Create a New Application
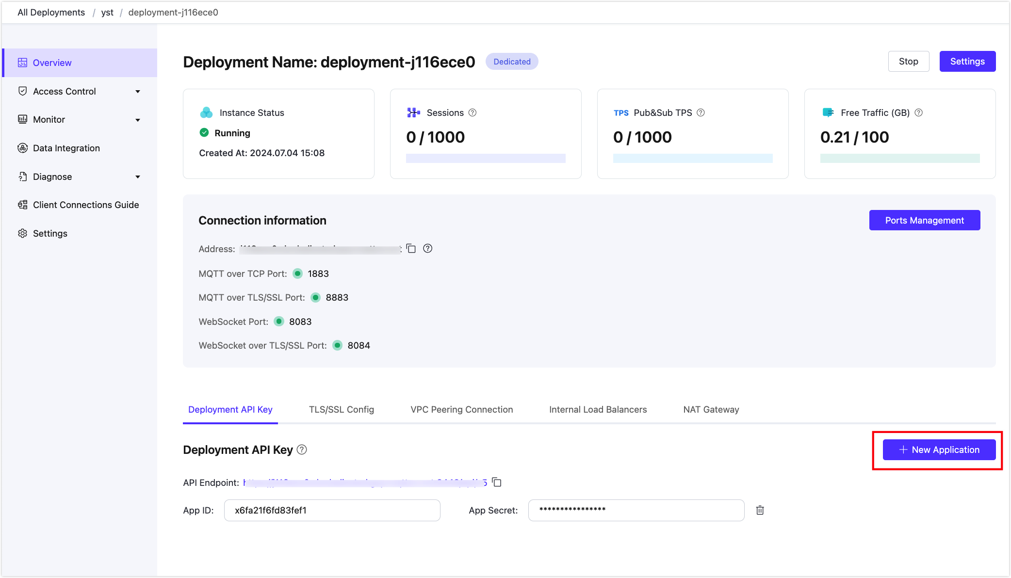1011x578 pixels. pyautogui.click(x=939, y=450)
